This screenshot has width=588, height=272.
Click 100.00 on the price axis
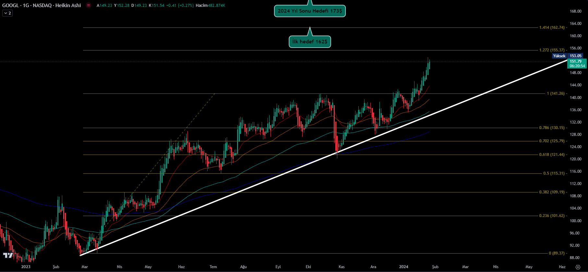coord(576,221)
